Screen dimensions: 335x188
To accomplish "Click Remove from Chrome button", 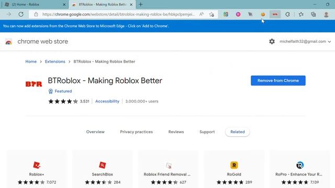I will [278, 80].
